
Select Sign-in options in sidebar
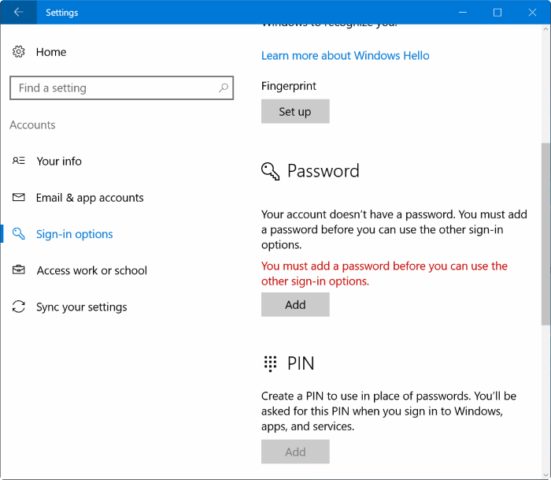pos(75,234)
